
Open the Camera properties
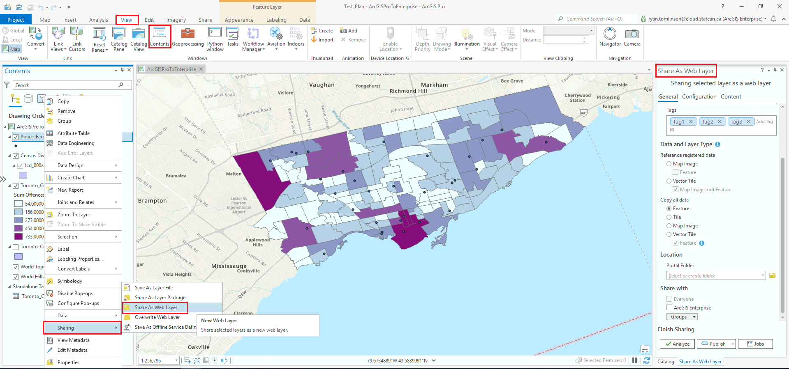[632, 37]
